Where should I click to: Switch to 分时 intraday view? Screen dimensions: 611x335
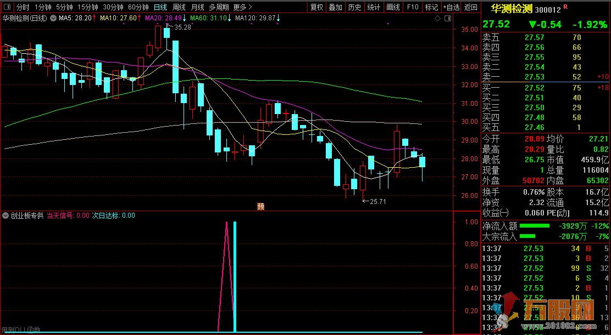click(23, 7)
